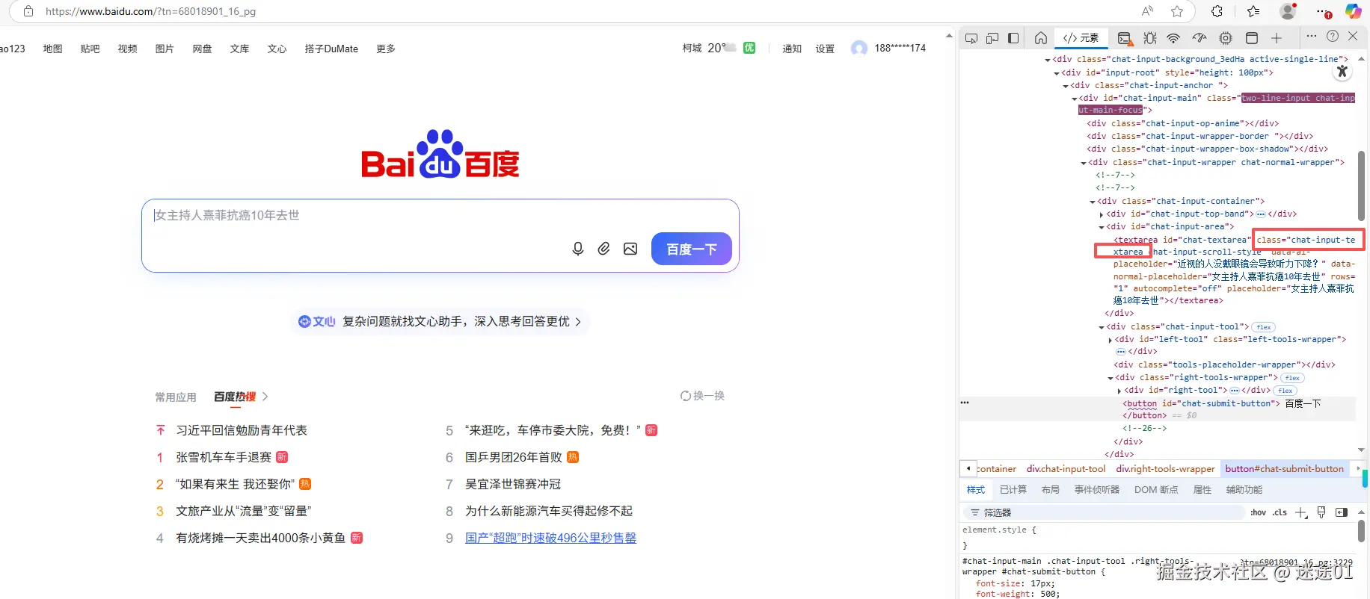Screen dimensions: 1370x599
Task: Click the new style rule plus icon
Action: point(1301,512)
